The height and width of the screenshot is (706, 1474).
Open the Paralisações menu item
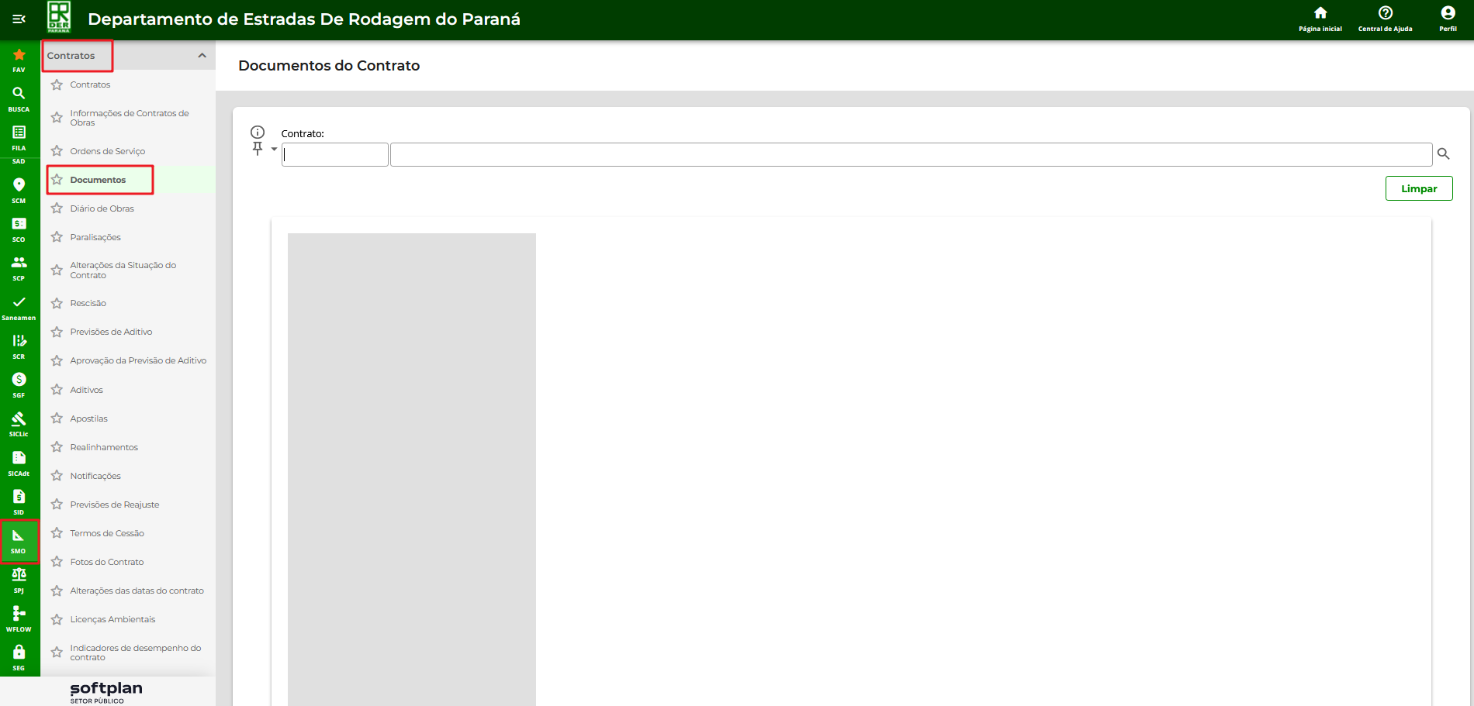tap(95, 237)
